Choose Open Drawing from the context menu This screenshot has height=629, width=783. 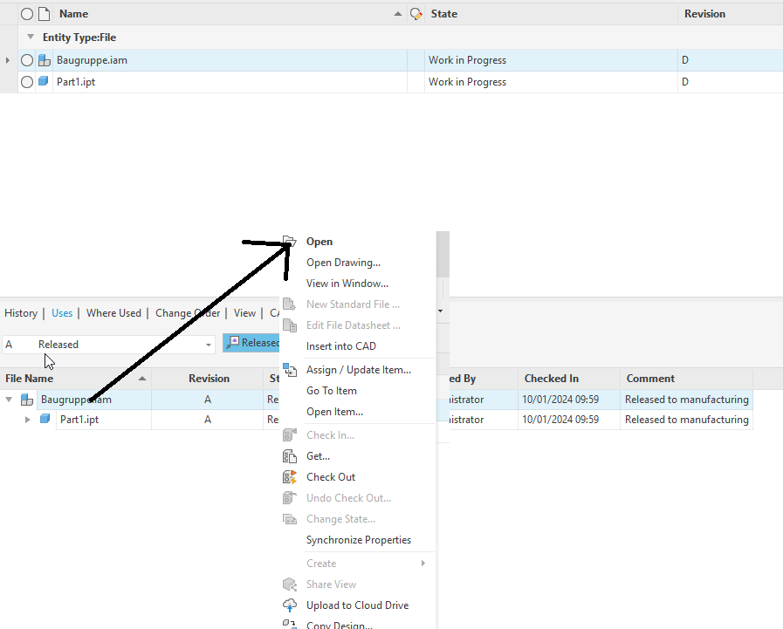tap(342, 262)
